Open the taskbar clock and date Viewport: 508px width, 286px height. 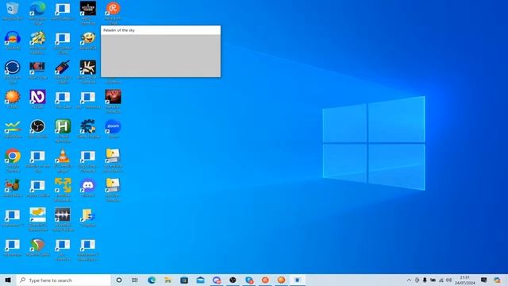[464, 280]
